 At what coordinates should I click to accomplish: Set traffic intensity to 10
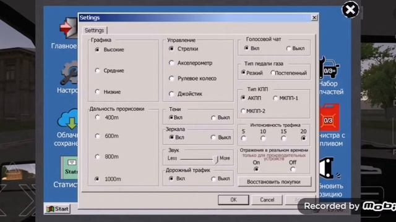(x=263, y=138)
